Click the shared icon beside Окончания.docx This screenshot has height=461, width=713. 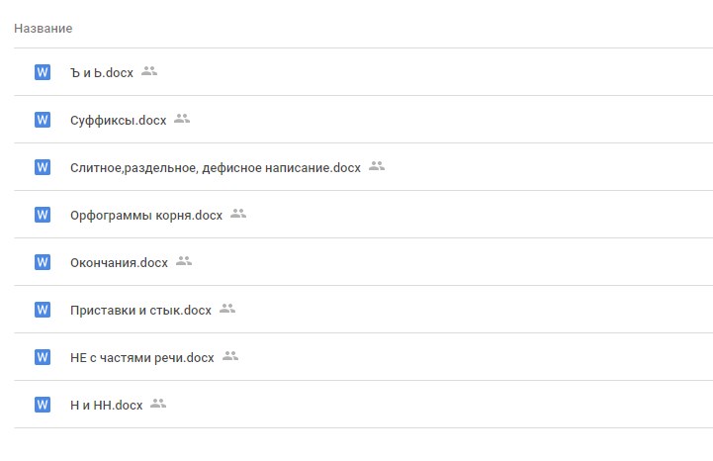[184, 261]
